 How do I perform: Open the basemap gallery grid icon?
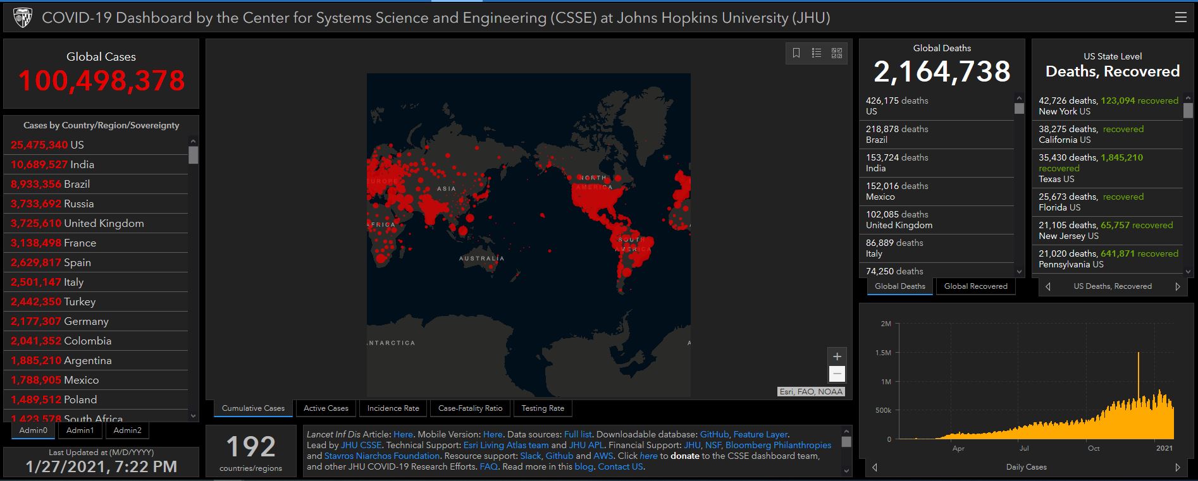tap(837, 53)
